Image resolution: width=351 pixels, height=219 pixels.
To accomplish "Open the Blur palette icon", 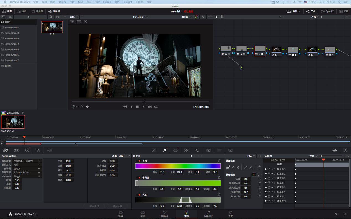I will click(x=197, y=151).
